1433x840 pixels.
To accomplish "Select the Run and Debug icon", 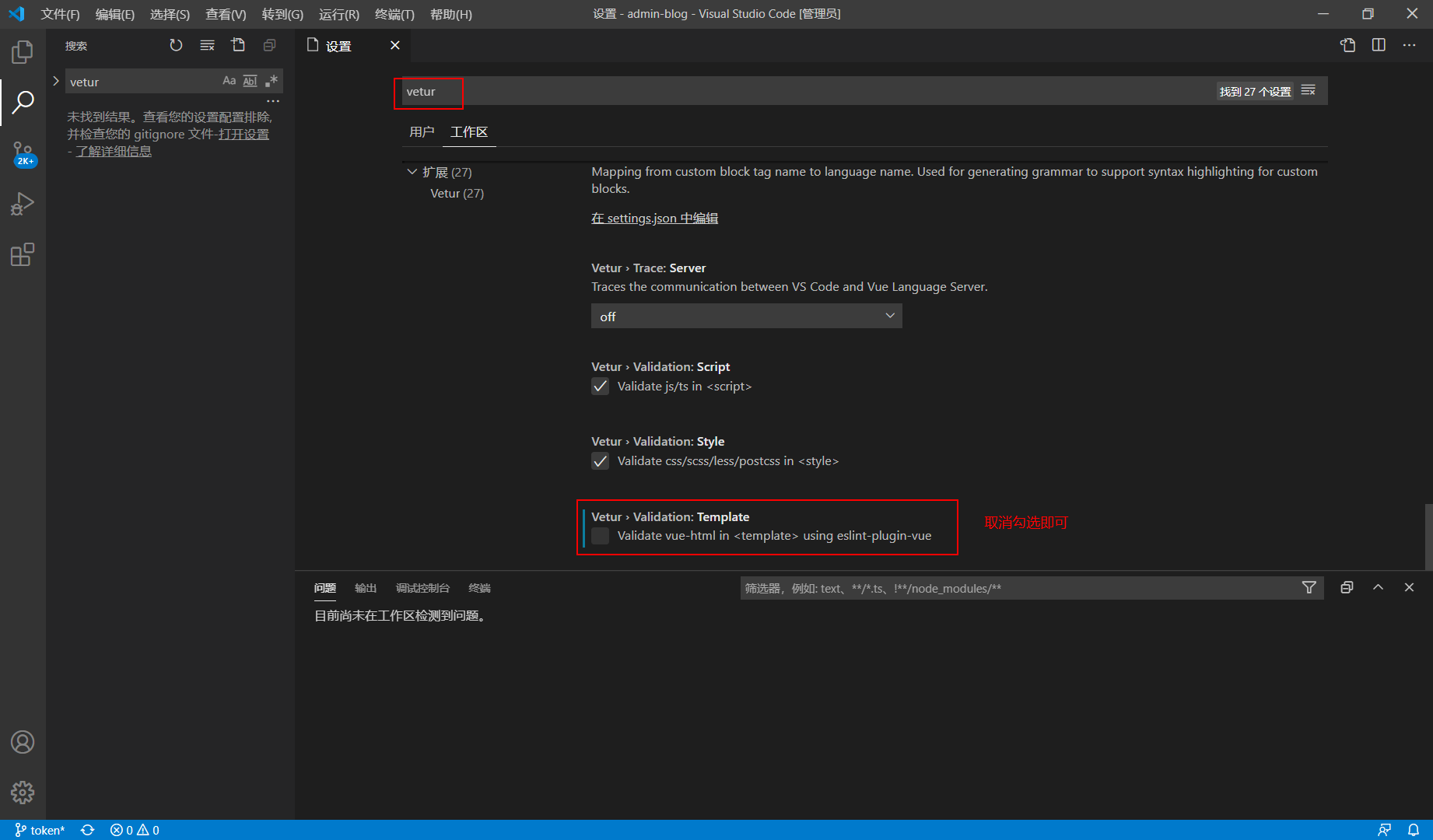I will point(23,203).
